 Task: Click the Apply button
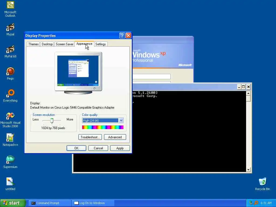(x=120, y=148)
